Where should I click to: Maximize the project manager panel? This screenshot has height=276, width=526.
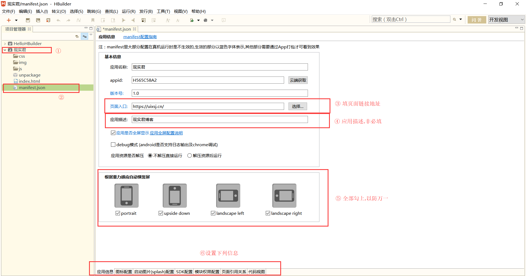coord(91,28)
